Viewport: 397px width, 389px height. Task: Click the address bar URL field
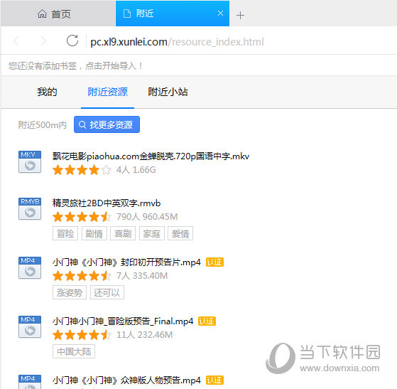pyautogui.click(x=177, y=42)
